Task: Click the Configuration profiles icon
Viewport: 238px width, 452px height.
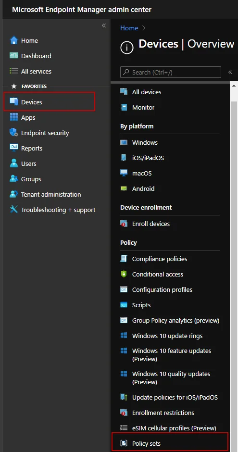Action: tap(124, 289)
